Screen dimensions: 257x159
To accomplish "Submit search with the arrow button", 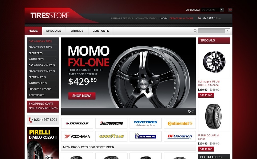I will [227, 31].
